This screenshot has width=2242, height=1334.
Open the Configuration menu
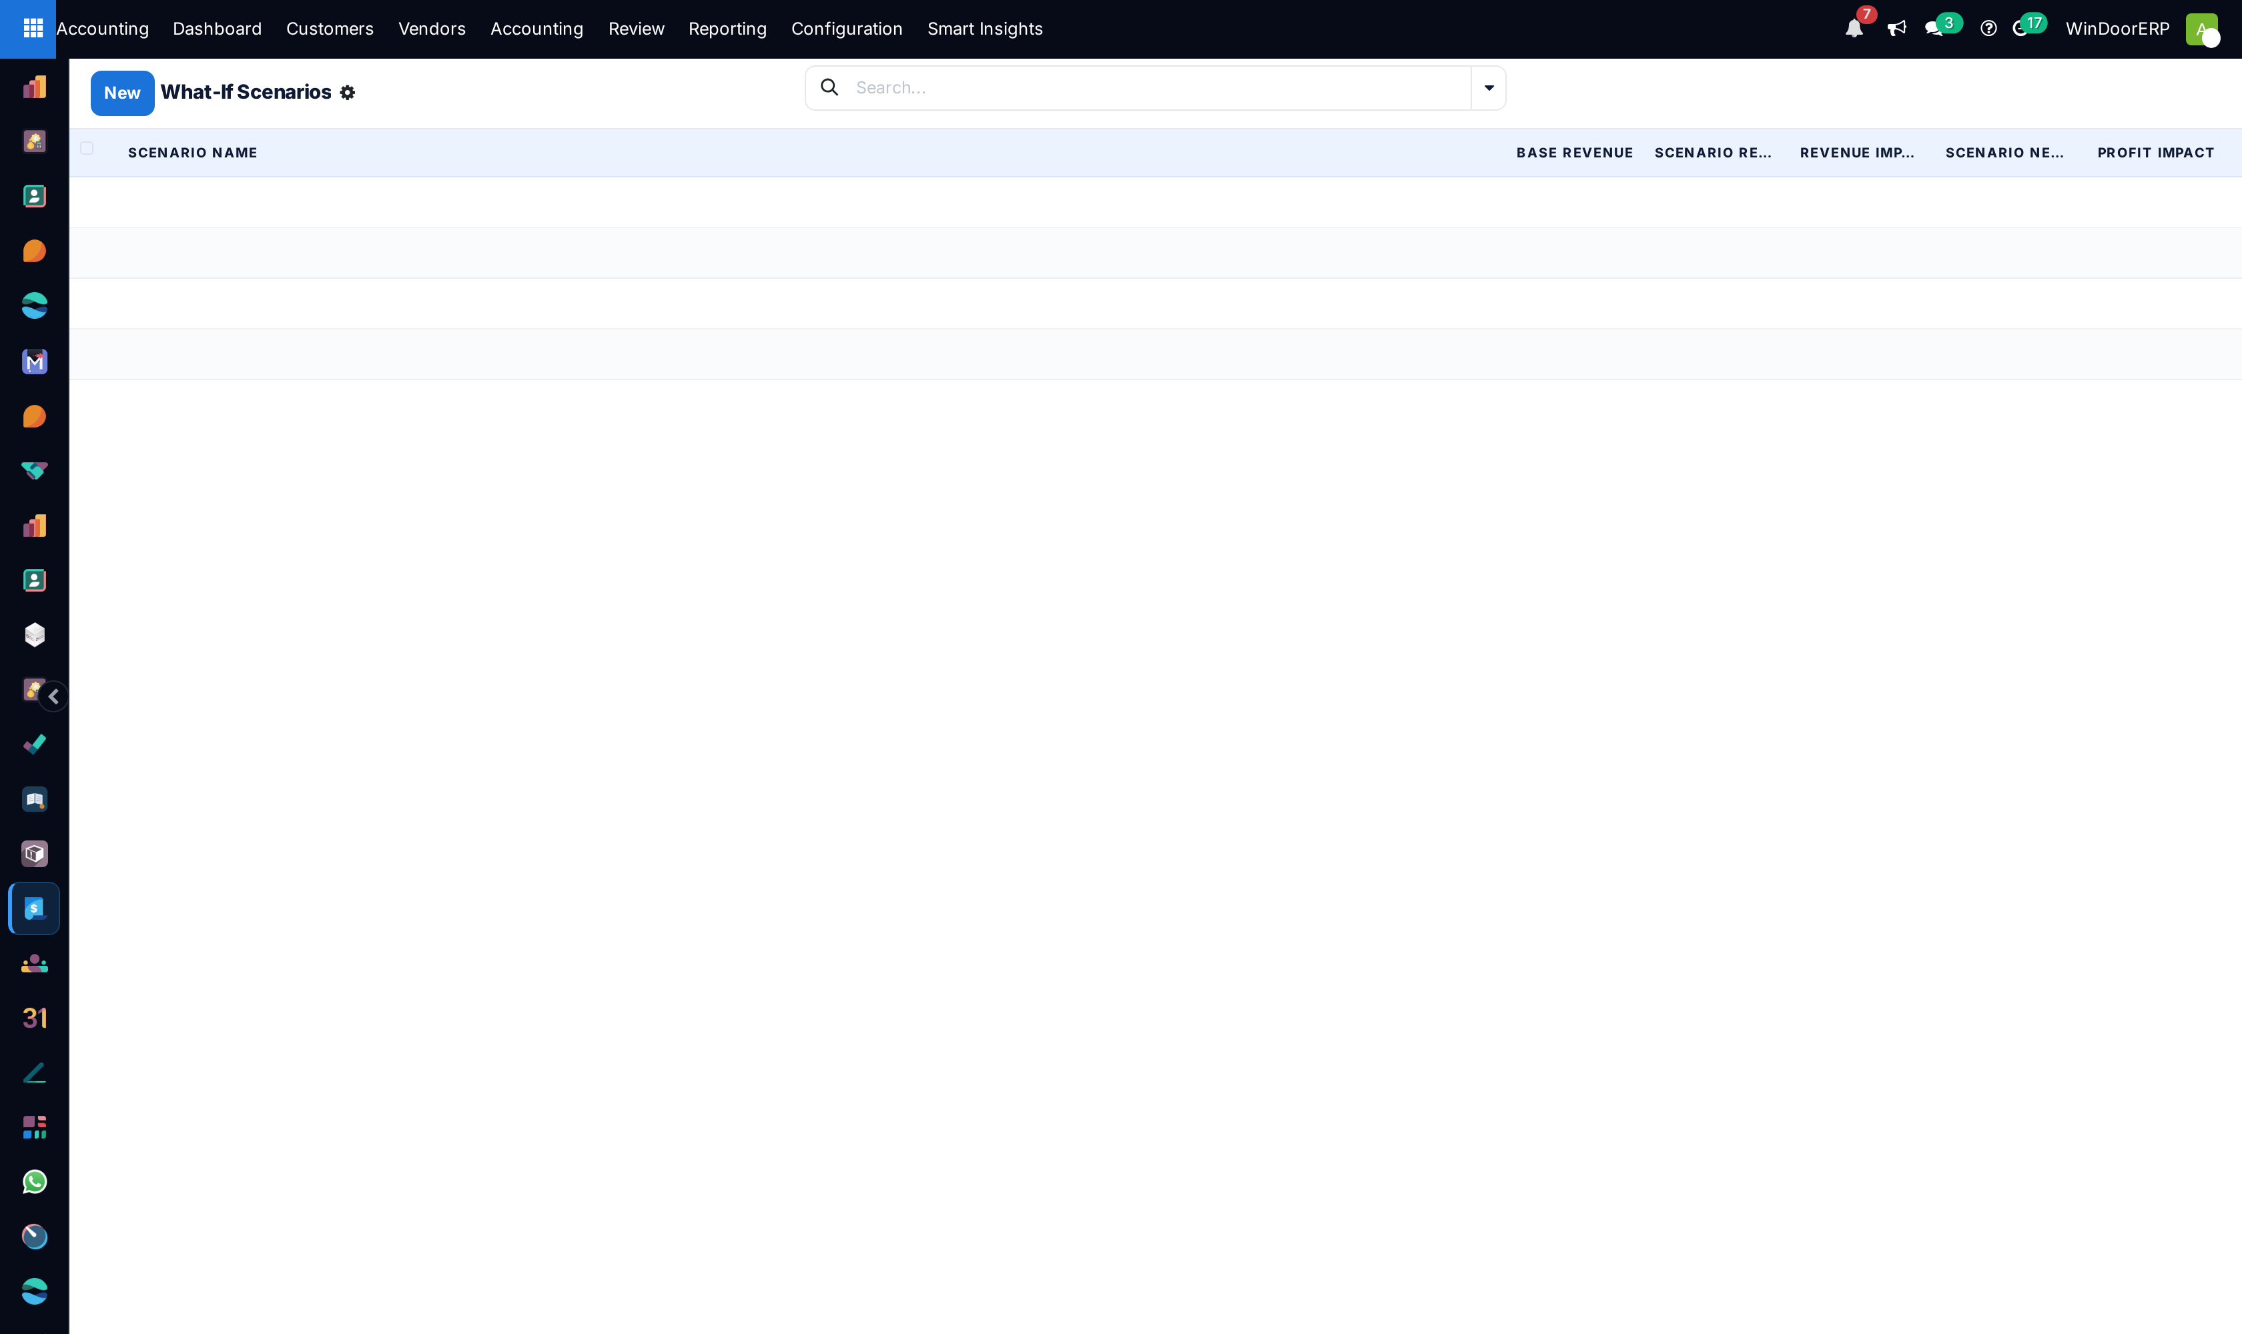pyautogui.click(x=846, y=29)
